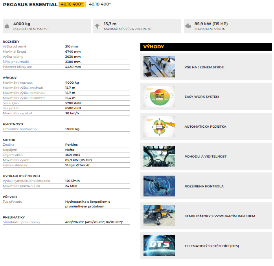Select the 40.16 400° model tab
The height and width of the screenshot is (266, 274).
tap(72, 4)
